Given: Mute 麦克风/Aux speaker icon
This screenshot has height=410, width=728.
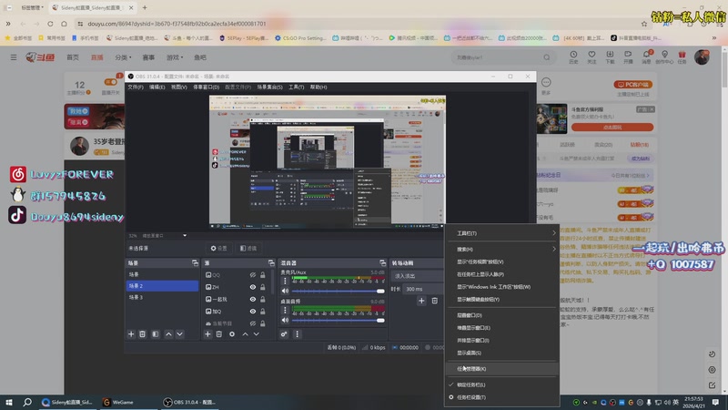Looking at the screenshot, I should pos(285,291).
